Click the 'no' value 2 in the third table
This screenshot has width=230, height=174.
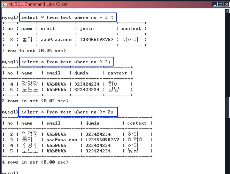coord(11,134)
